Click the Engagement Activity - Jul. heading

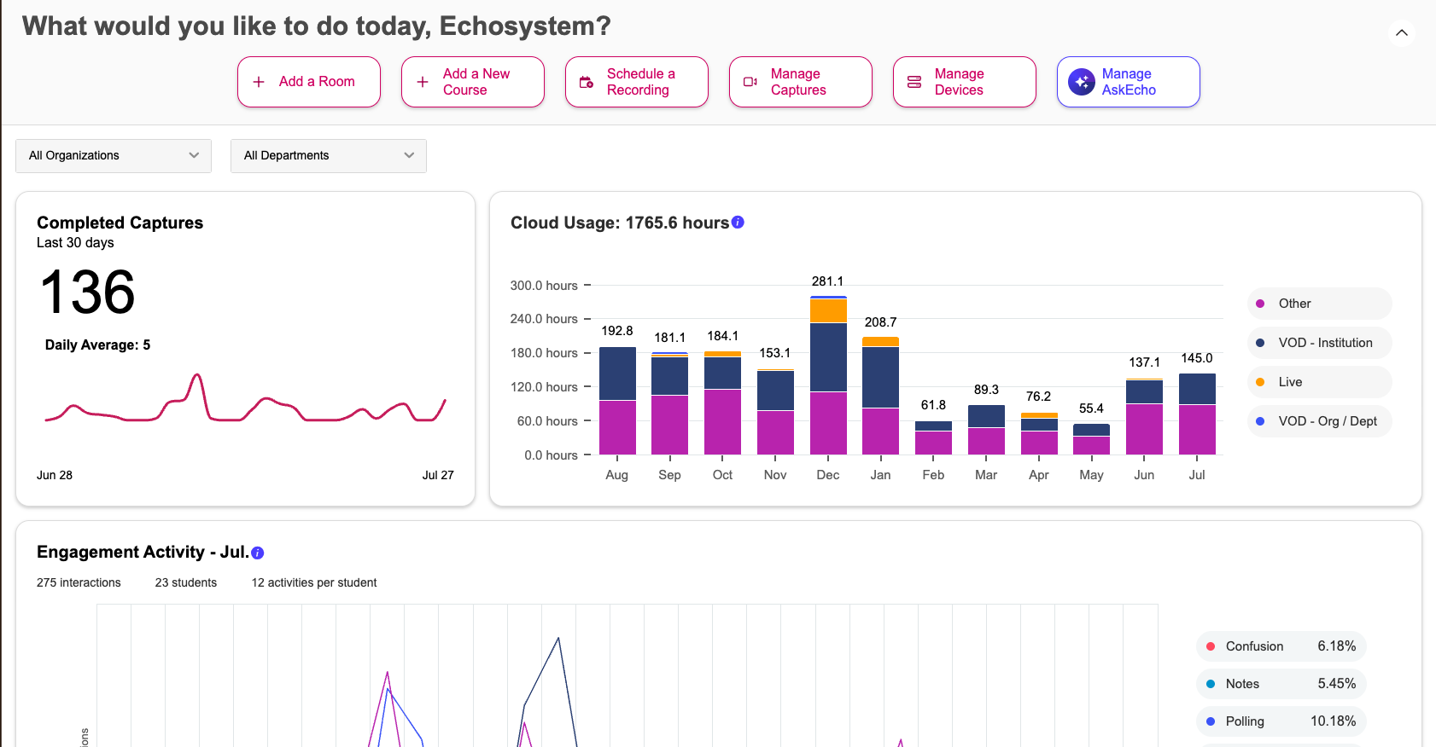coord(143,553)
